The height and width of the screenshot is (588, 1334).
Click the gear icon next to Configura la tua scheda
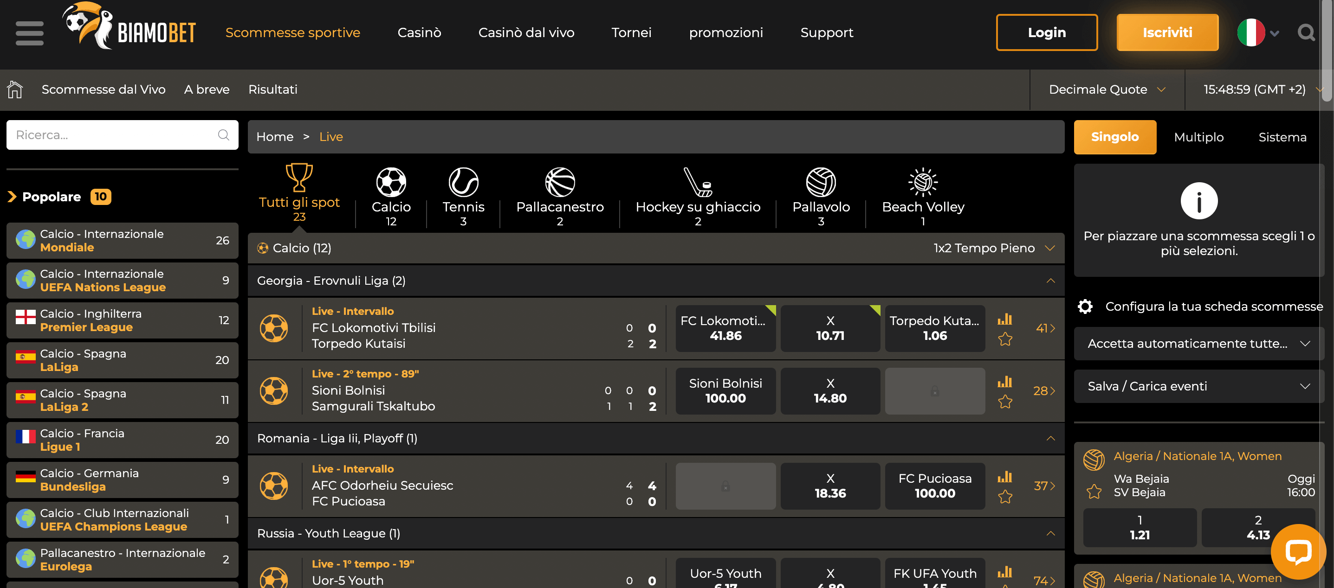[1085, 306]
